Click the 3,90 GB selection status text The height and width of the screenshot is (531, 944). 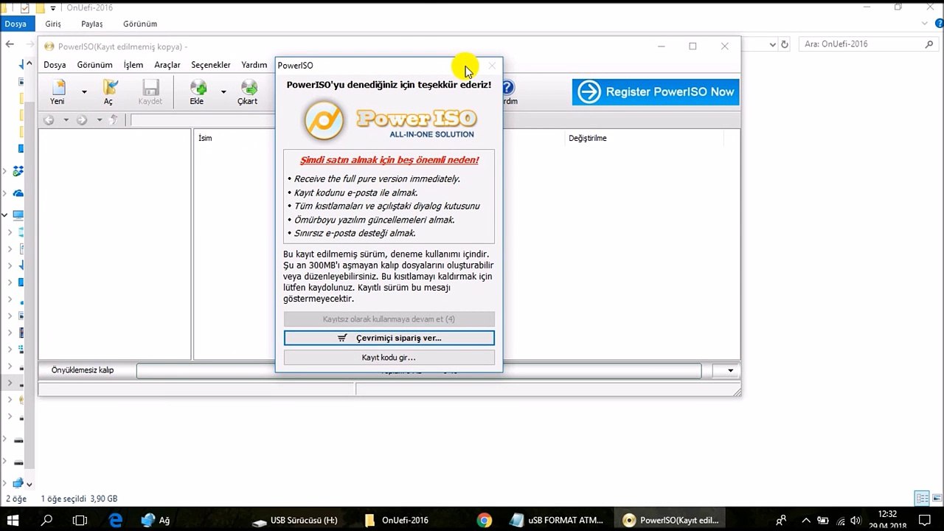click(103, 499)
